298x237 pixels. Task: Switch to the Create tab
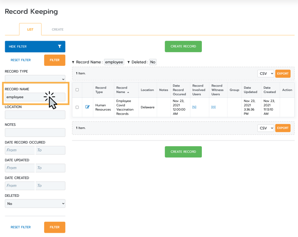pos(58,29)
